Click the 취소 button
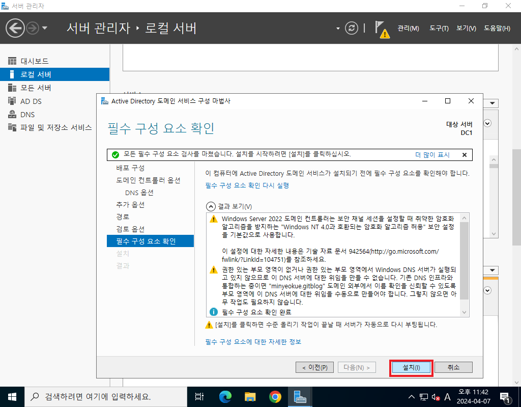Image resolution: width=521 pixels, height=407 pixels. 453,367
